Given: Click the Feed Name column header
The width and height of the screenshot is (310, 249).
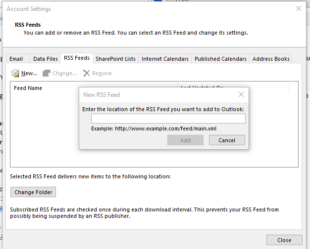Looking at the screenshot, I should (28, 88).
